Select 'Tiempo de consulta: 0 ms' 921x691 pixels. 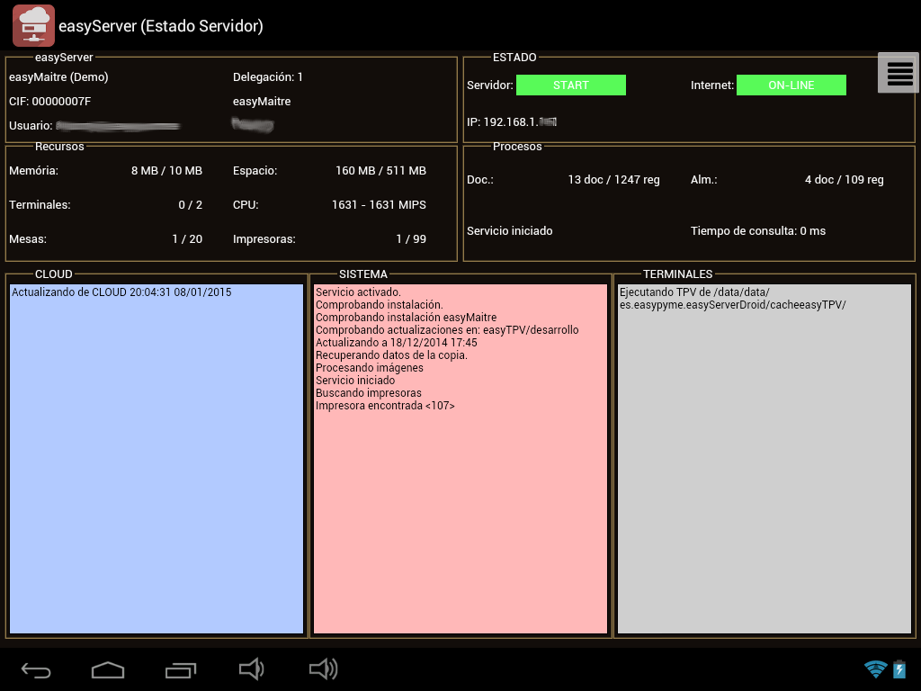(758, 231)
